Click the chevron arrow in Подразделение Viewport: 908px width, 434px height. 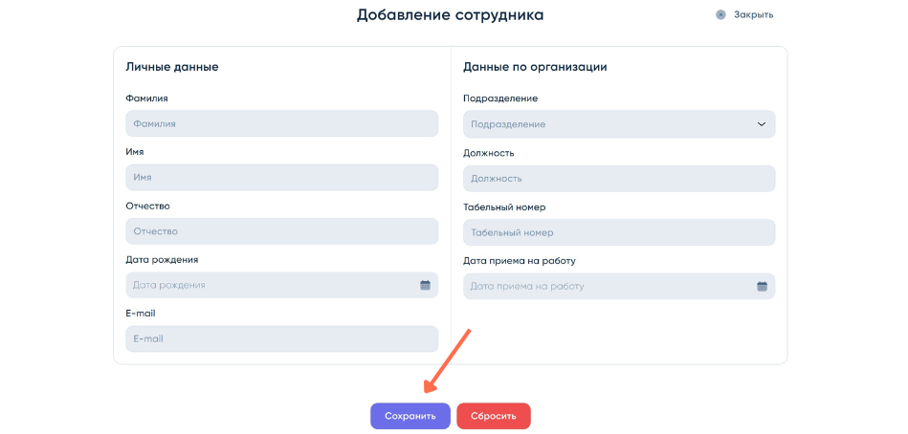[x=762, y=124]
